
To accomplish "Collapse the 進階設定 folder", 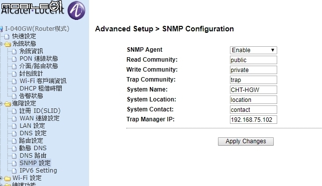I will (1, 103).
